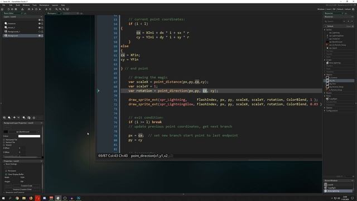The image size is (357, 201).
Task: Toggle the Clear Display Buffer checkbox
Action: [6, 174]
